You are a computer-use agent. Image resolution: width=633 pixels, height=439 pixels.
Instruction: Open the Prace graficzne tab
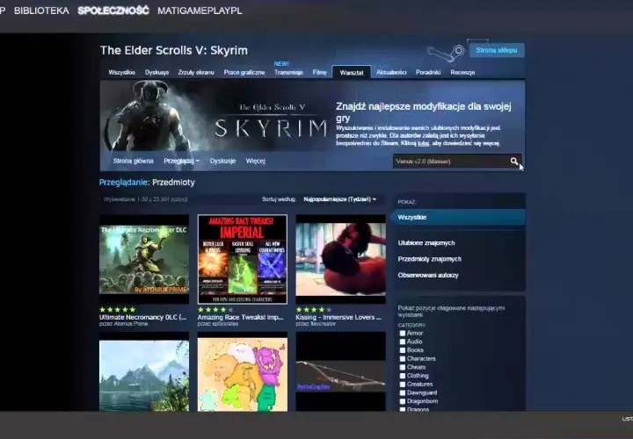[244, 73]
